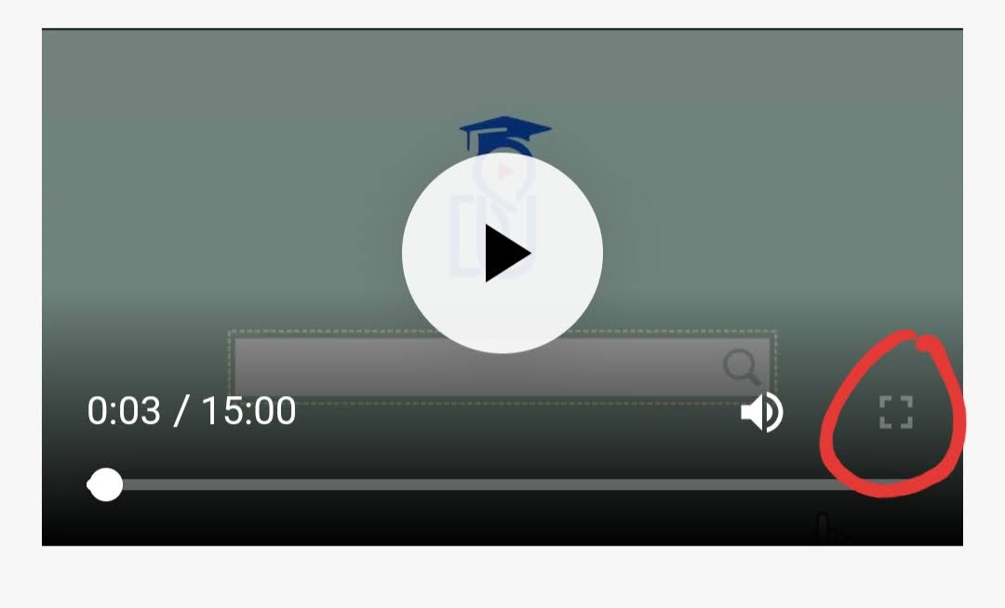This screenshot has height=608, width=1005.
Task: Click the 0:03 elapsed time text
Action: click(124, 410)
